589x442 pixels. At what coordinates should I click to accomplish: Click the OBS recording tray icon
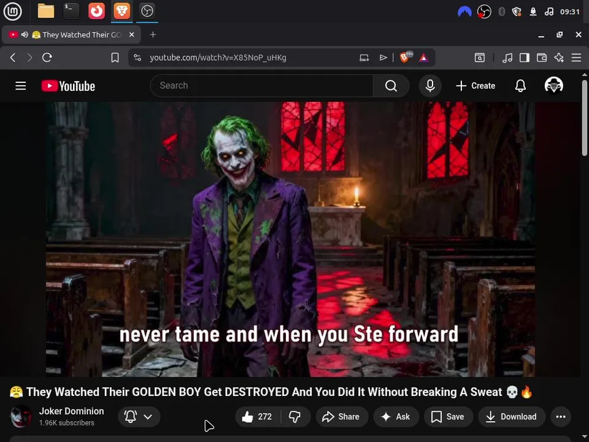pos(484,12)
